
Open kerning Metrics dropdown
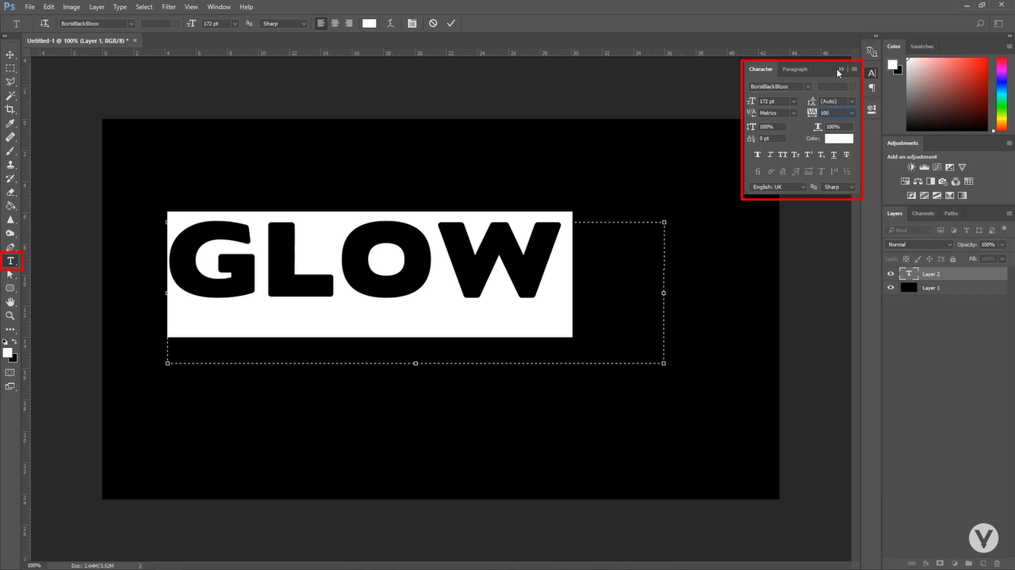(794, 113)
